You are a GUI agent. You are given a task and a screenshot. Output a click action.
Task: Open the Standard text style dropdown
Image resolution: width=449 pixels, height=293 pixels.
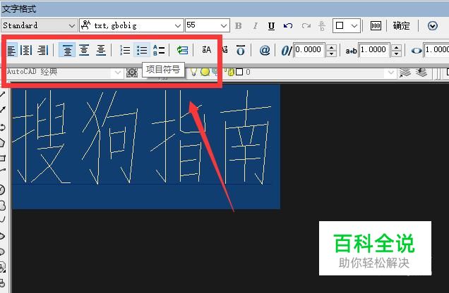point(71,25)
